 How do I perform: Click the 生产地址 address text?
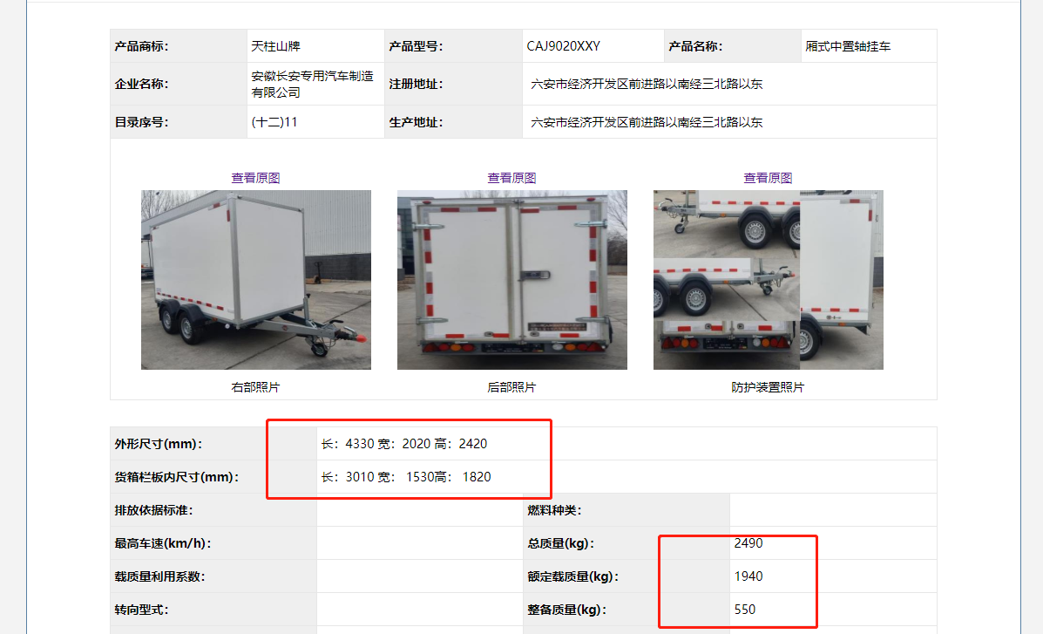(x=647, y=122)
